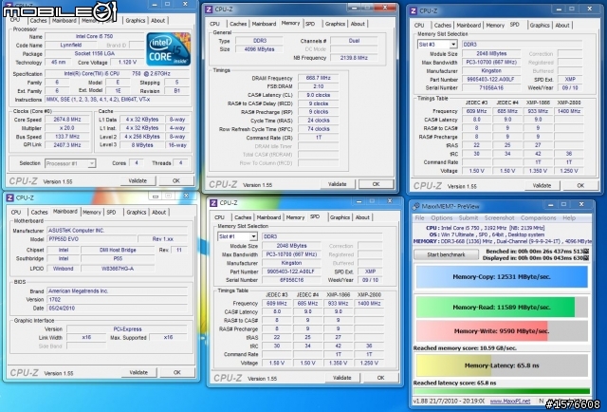607x412 pixels.
Task: Switch to the SPD tab in the Mainboard window
Action: pyautogui.click(x=111, y=212)
